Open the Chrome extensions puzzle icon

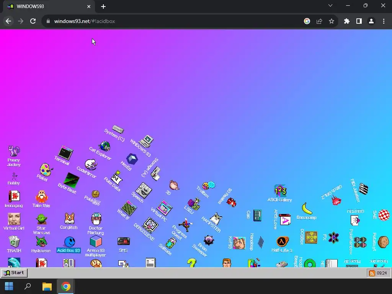pos(347,21)
